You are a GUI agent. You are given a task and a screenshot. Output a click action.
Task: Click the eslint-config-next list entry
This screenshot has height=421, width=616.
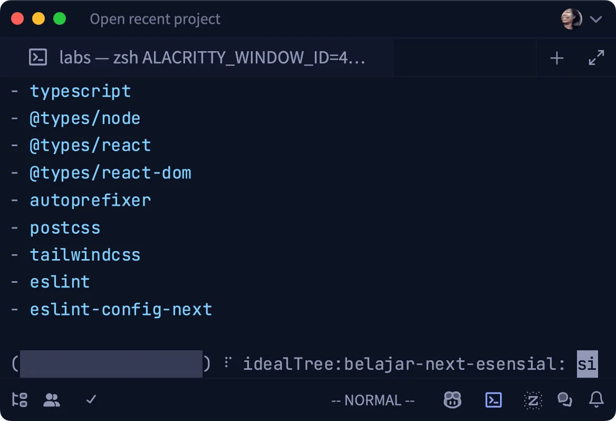click(121, 309)
